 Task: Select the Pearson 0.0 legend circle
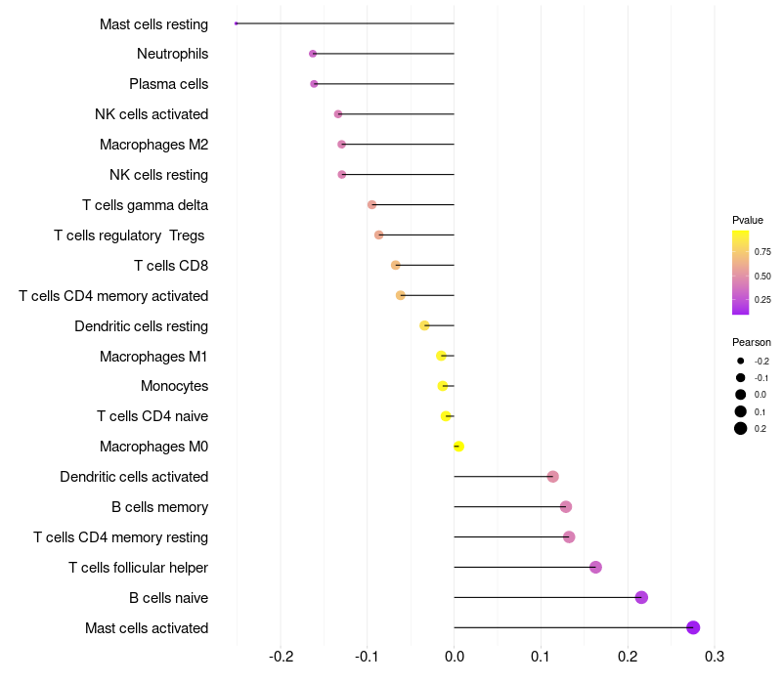tap(741, 395)
